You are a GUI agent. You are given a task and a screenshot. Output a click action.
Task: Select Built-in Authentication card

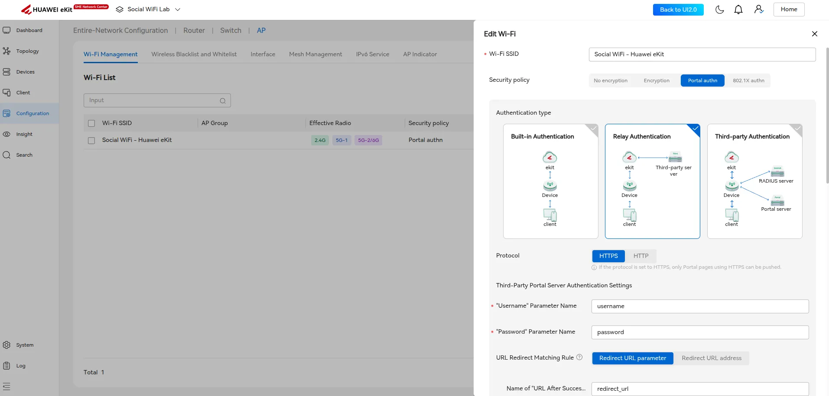point(550,181)
